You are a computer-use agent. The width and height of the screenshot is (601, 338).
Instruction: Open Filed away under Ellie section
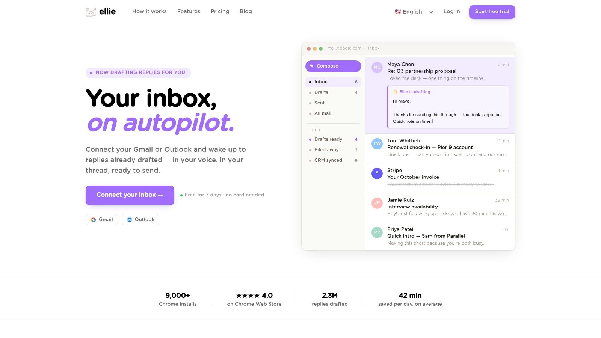(333, 150)
